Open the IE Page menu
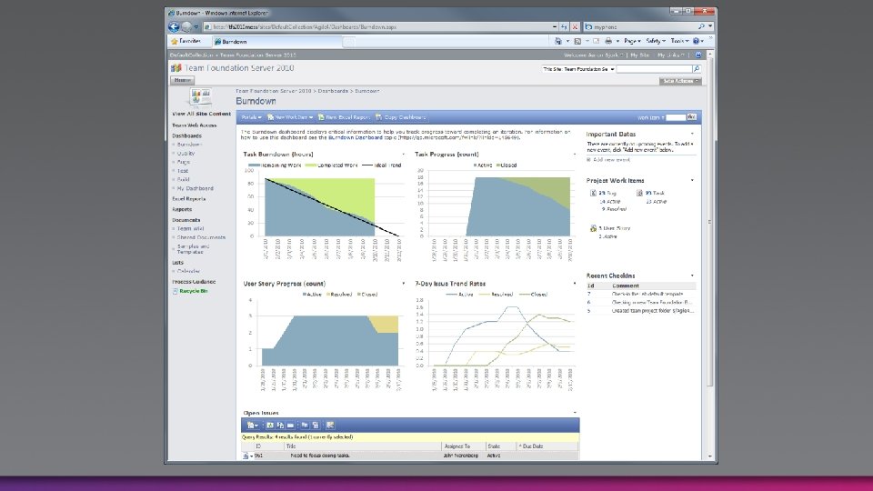Image resolution: width=873 pixels, height=491 pixels. pos(632,41)
